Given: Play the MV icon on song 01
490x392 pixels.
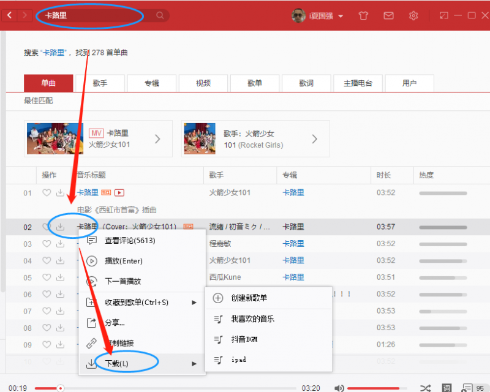Looking at the screenshot, I should [119, 192].
